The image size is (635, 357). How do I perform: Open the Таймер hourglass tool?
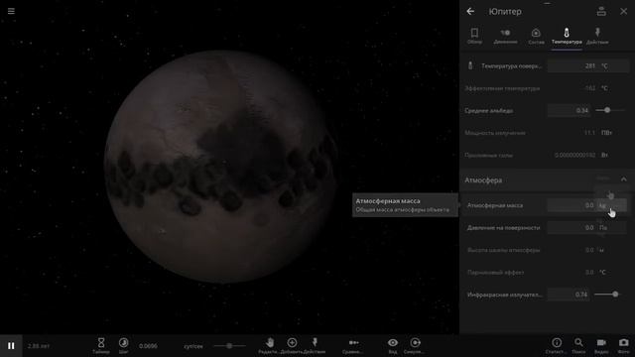coord(101,346)
